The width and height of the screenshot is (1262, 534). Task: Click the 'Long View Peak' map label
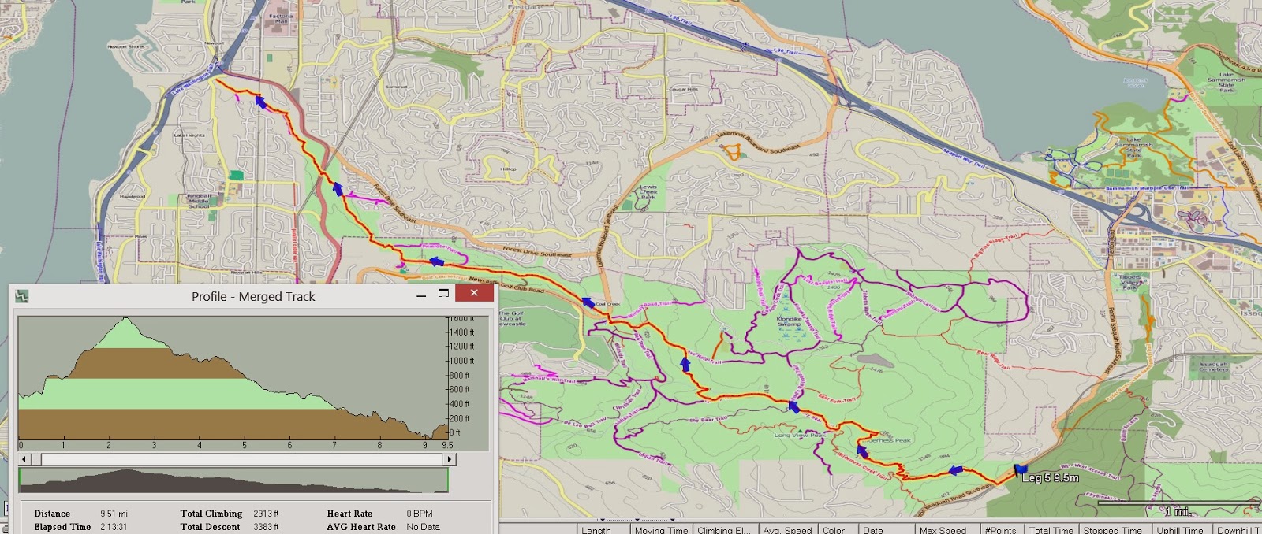(x=800, y=435)
